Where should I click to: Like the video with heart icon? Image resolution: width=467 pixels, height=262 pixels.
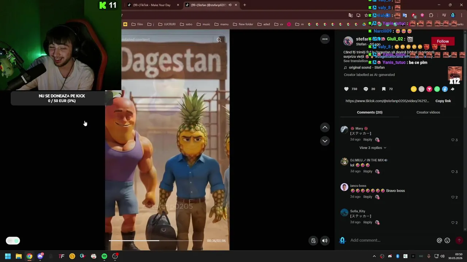coord(346,89)
